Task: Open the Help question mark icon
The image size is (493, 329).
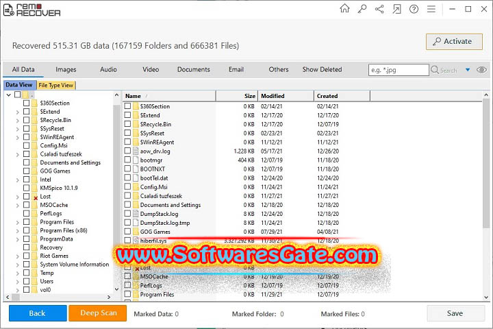Action: [414, 9]
